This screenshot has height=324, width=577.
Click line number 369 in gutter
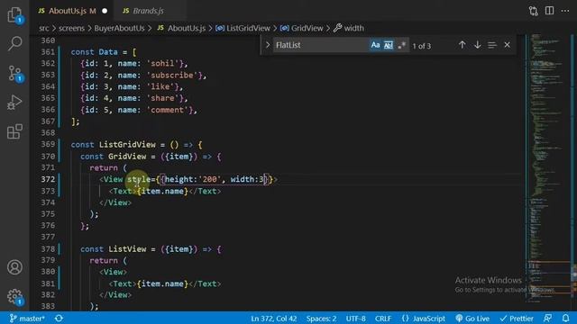click(x=48, y=144)
